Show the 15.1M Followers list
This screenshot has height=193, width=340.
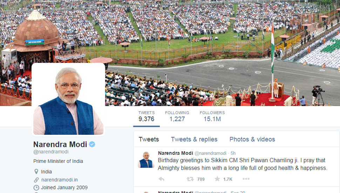click(212, 116)
